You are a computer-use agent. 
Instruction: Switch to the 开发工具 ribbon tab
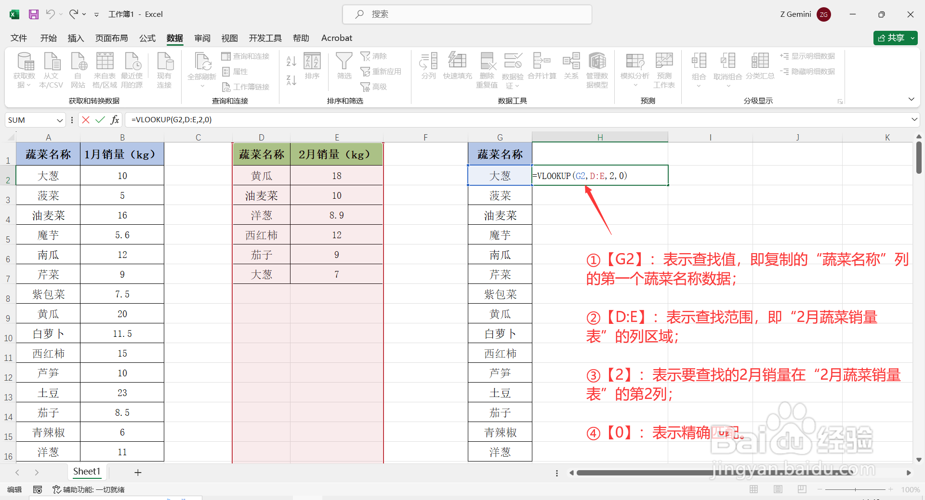264,38
